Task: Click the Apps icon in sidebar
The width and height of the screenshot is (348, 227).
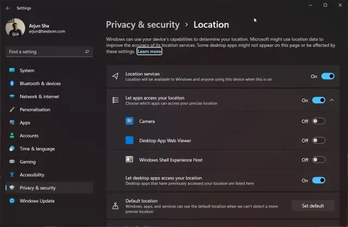Action: 12,122
